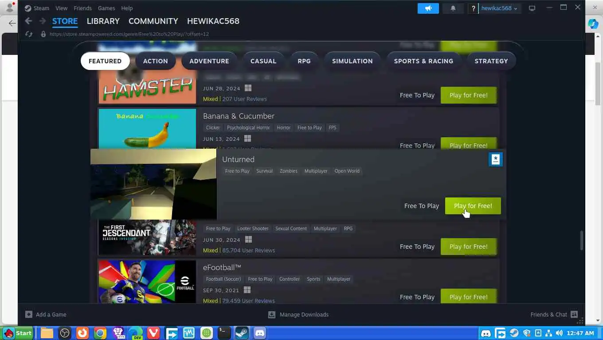Launch OBS Studio from the taskbar
The image size is (603, 340).
tap(65, 333)
